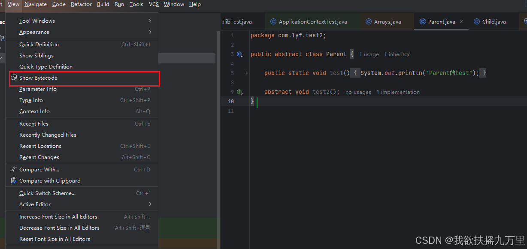Click the '1 implementation' hint
Image resolution: width=527 pixels, height=249 pixels.
398,92
